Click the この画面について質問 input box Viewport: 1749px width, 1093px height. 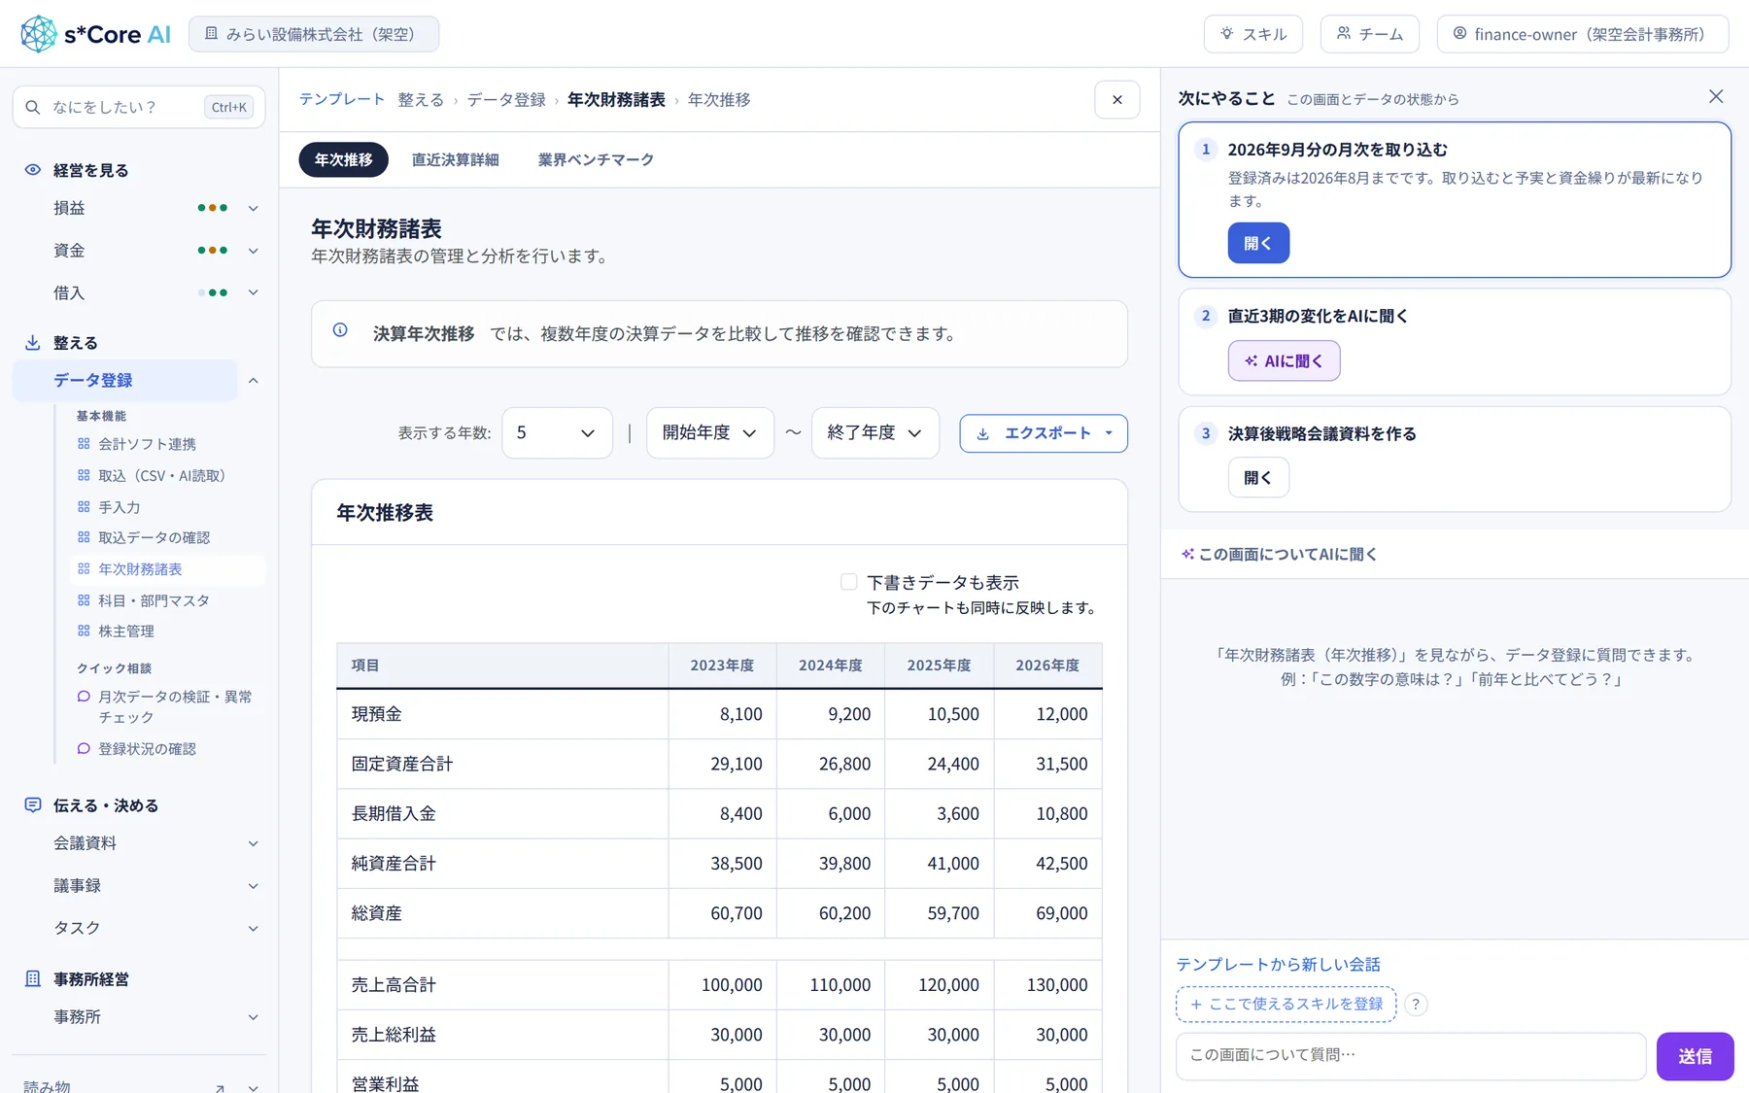coord(1411,1056)
